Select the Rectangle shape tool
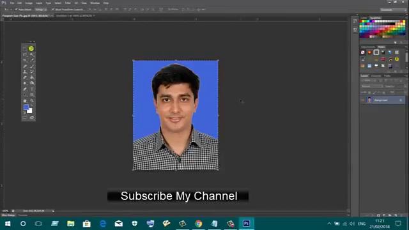 pyautogui.click(x=32, y=95)
